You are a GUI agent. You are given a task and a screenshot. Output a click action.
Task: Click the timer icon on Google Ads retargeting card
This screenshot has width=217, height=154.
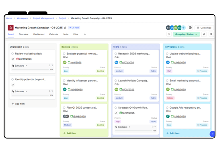point(167,111)
